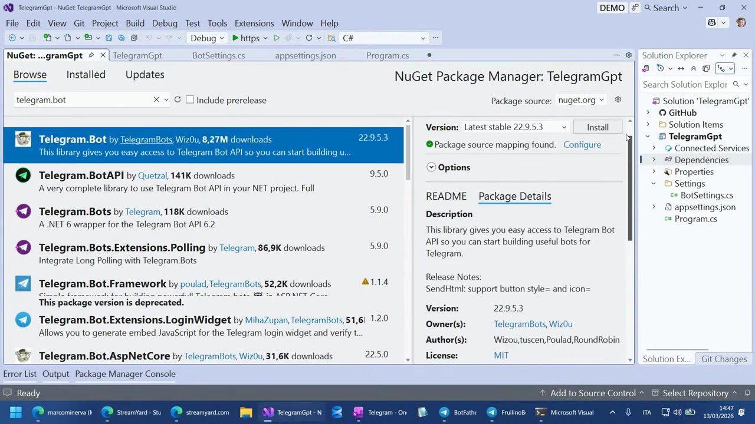
Task: Open the MIT license link
Action: [501, 356]
